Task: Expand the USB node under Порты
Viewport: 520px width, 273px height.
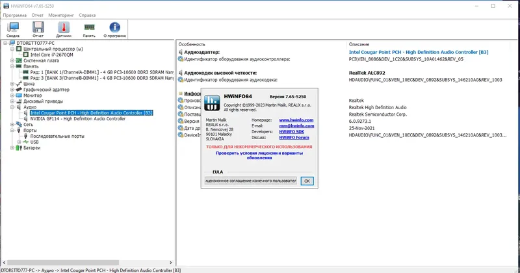Action: point(19,142)
